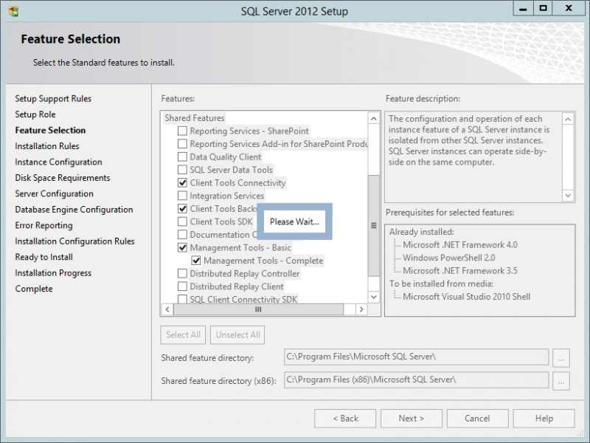Click the features list scroll up arrow

pos(374,119)
